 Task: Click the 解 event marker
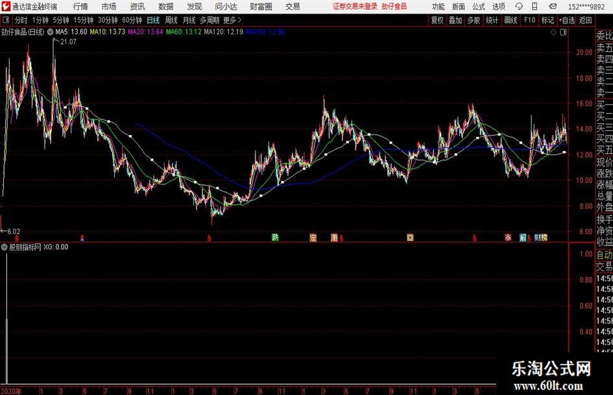click(523, 237)
